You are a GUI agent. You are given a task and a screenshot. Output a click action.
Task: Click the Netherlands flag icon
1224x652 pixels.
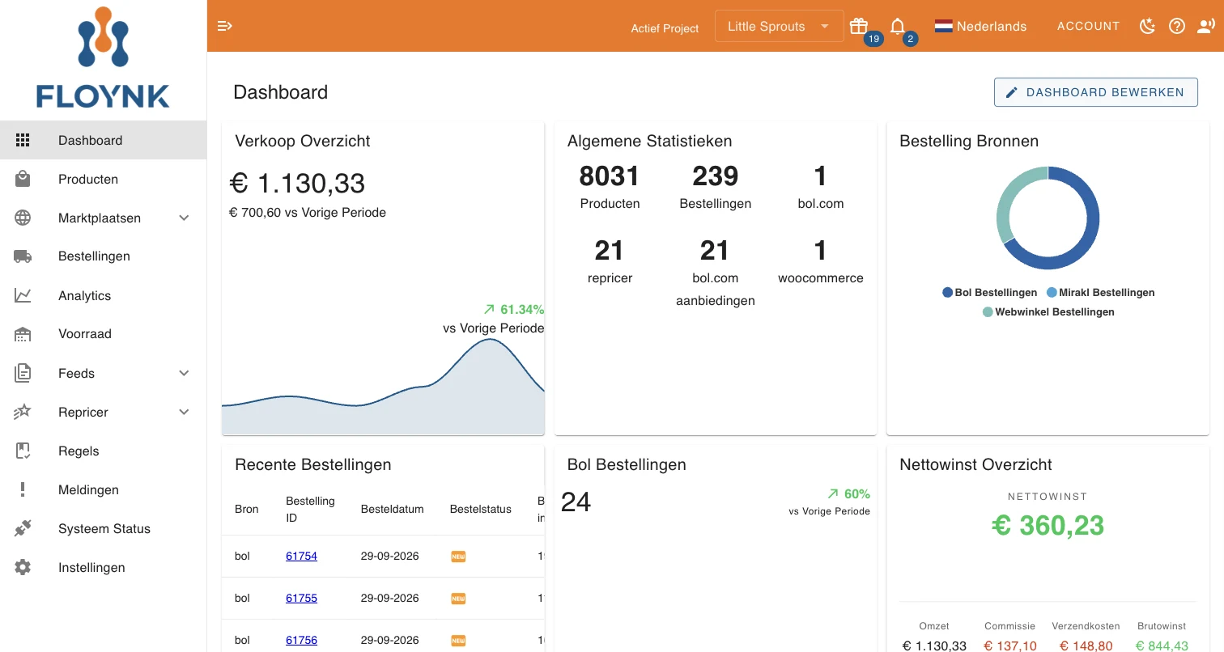943,26
